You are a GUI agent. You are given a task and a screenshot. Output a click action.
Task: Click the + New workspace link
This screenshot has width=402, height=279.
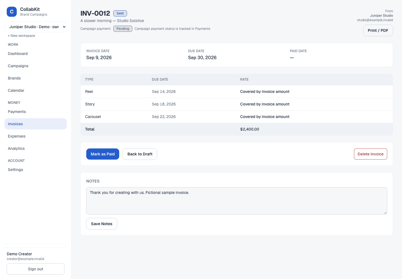click(x=21, y=36)
